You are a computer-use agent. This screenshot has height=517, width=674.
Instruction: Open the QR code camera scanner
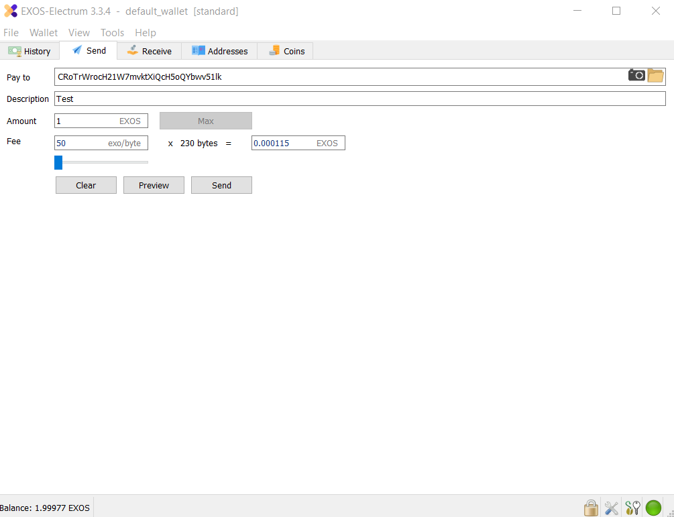[x=636, y=75]
